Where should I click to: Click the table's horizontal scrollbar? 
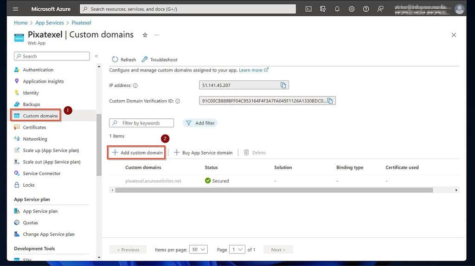tap(274, 190)
